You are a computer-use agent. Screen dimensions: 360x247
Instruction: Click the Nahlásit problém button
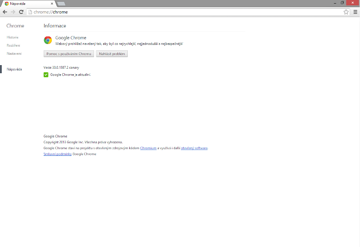click(x=112, y=54)
